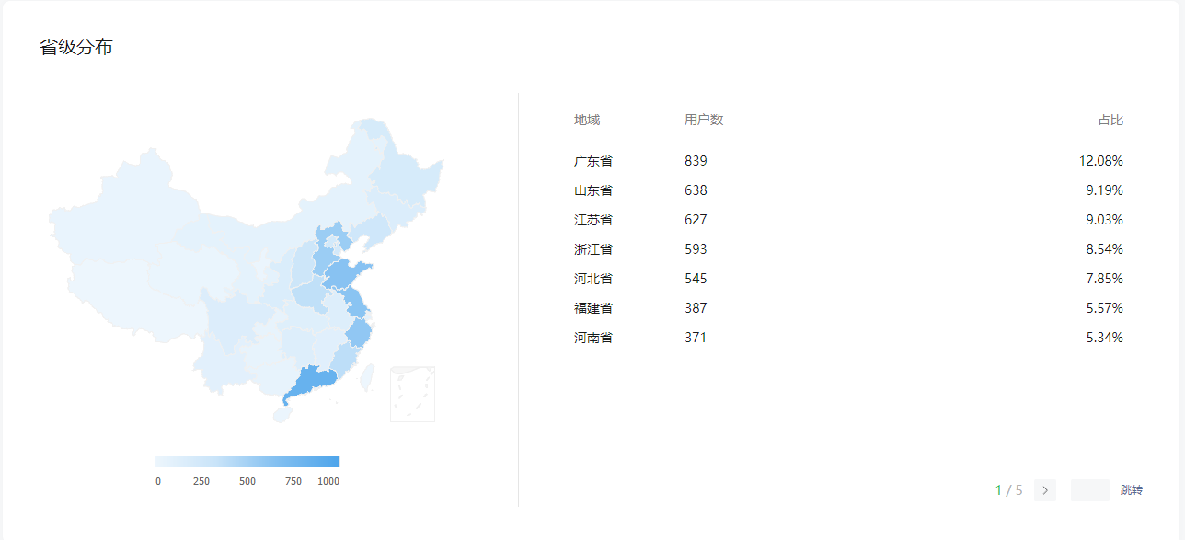Click the 8.54% percentage value
This screenshot has width=1185, height=540.
point(1105,249)
